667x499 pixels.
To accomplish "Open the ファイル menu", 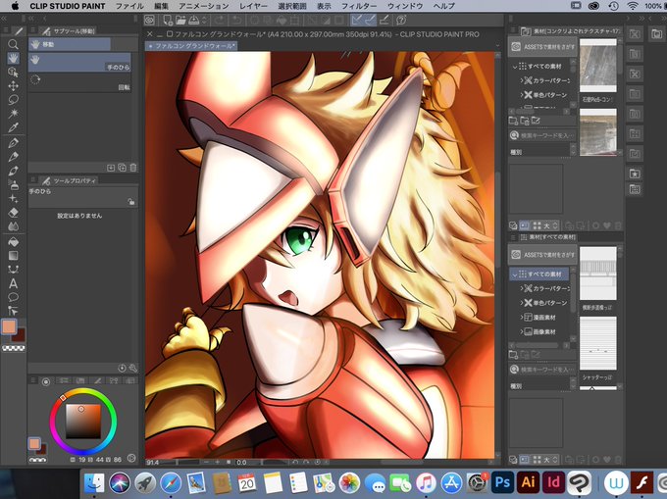I will [129, 6].
